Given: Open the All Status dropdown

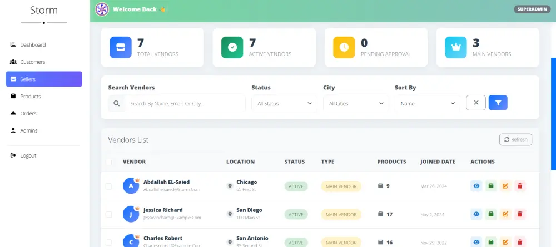Looking at the screenshot, I should [284, 103].
